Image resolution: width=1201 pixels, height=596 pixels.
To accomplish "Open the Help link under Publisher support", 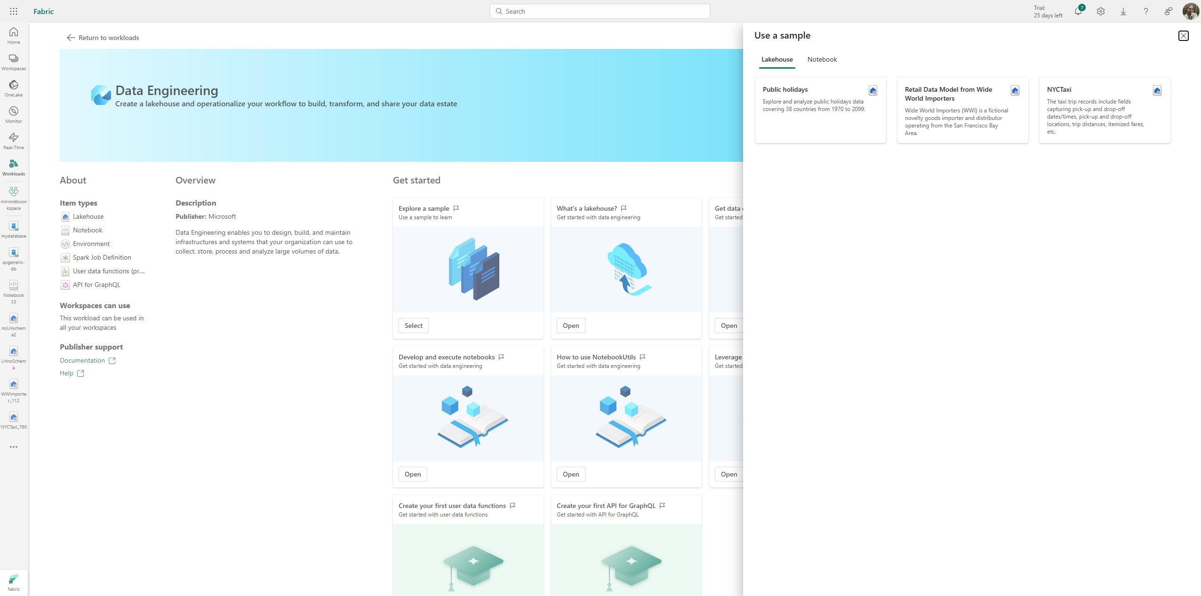I will pyautogui.click(x=72, y=373).
